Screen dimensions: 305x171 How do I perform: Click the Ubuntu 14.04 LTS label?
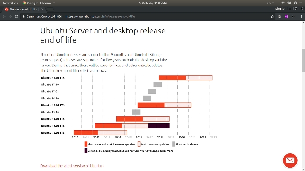(53, 119)
